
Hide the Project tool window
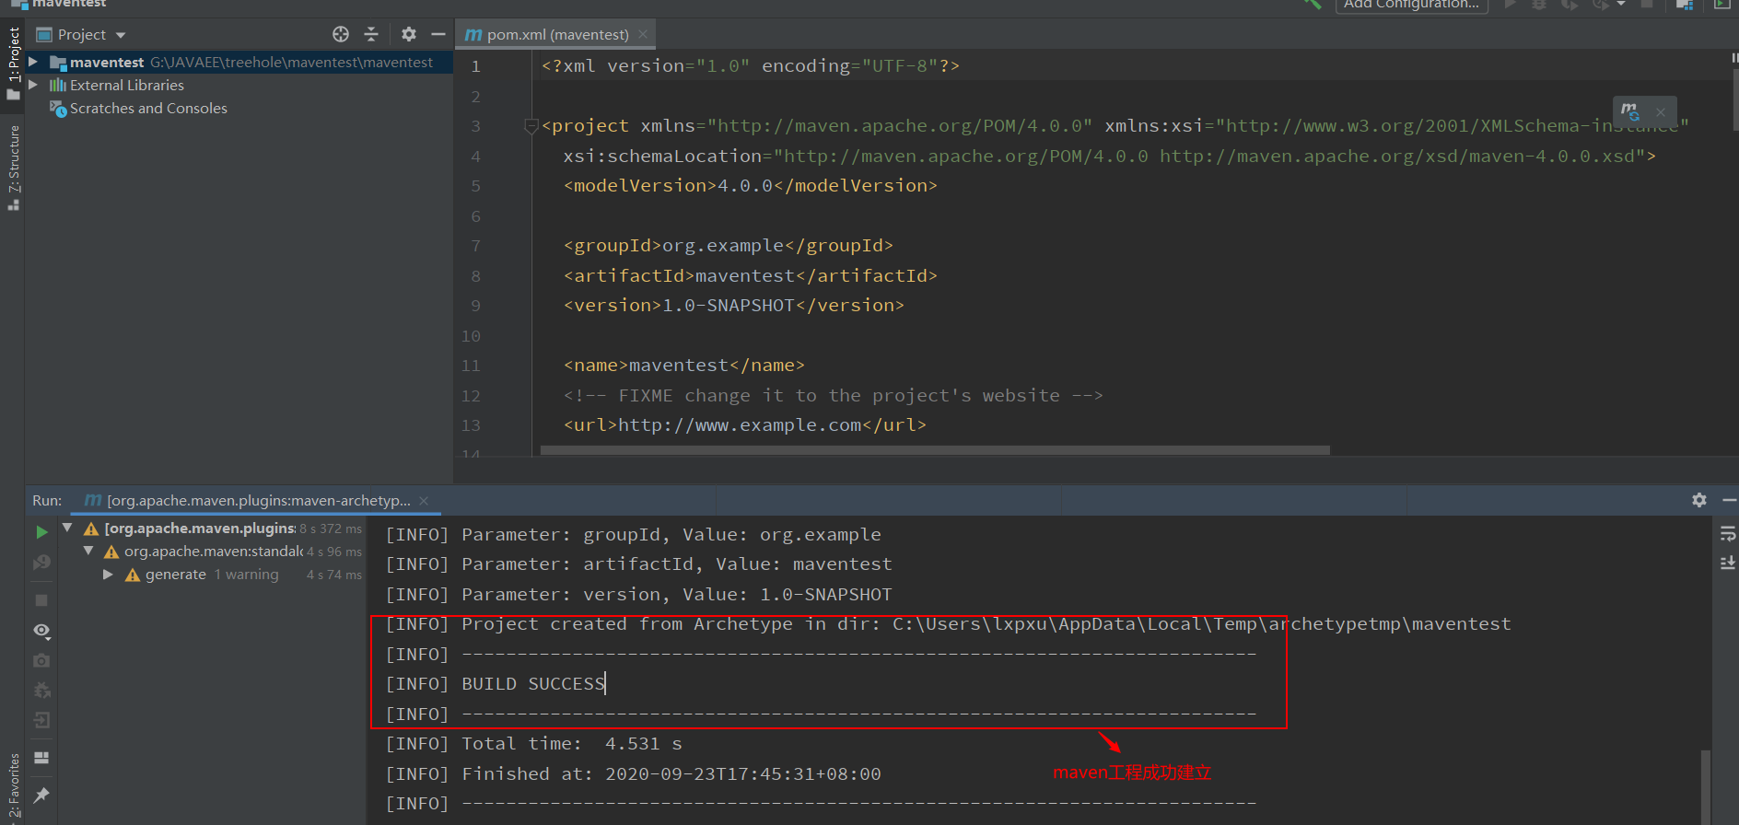438,34
